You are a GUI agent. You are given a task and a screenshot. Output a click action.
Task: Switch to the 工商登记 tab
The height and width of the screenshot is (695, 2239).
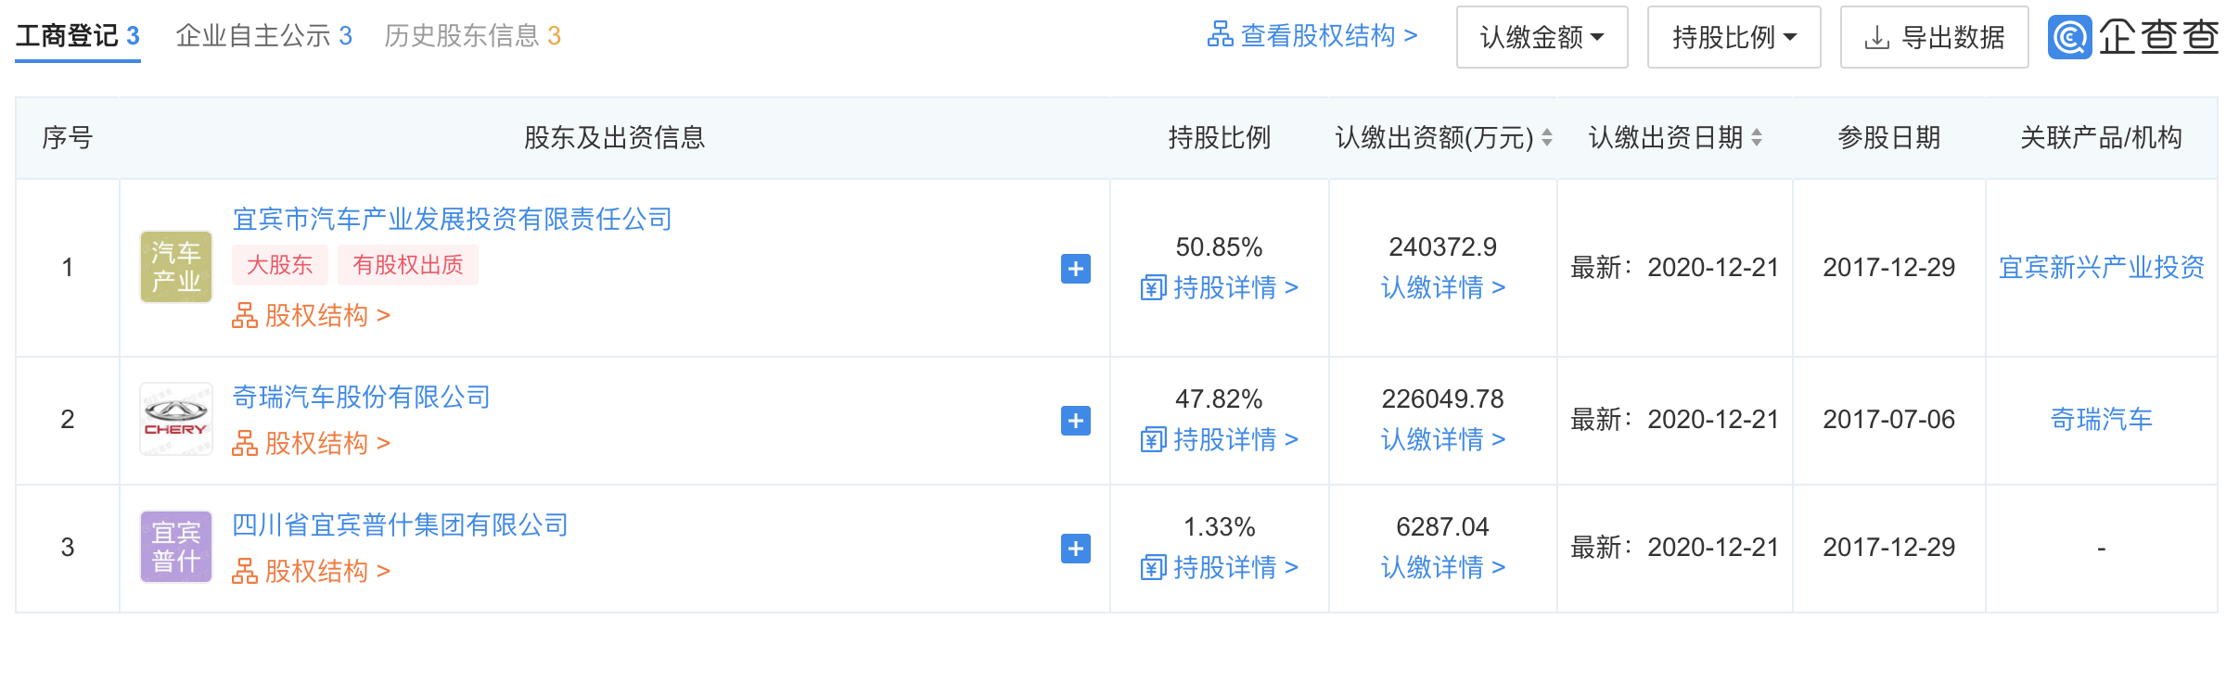pos(78,36)
